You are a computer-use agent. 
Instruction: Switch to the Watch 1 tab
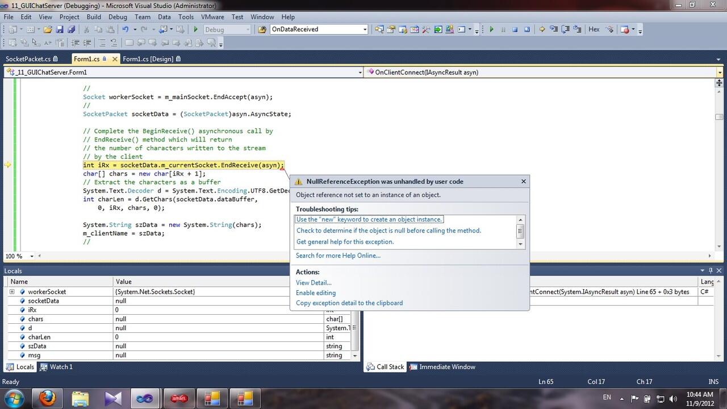click(61, 367)
